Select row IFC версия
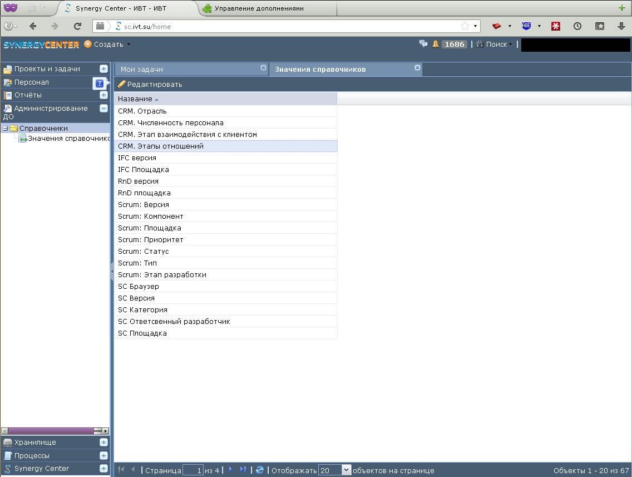This screenshot has width=632, height=477. point(226,158)
